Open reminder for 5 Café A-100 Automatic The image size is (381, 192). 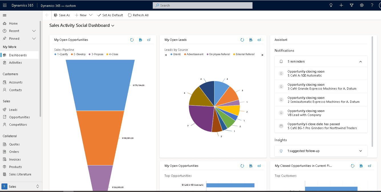[321, 73]
